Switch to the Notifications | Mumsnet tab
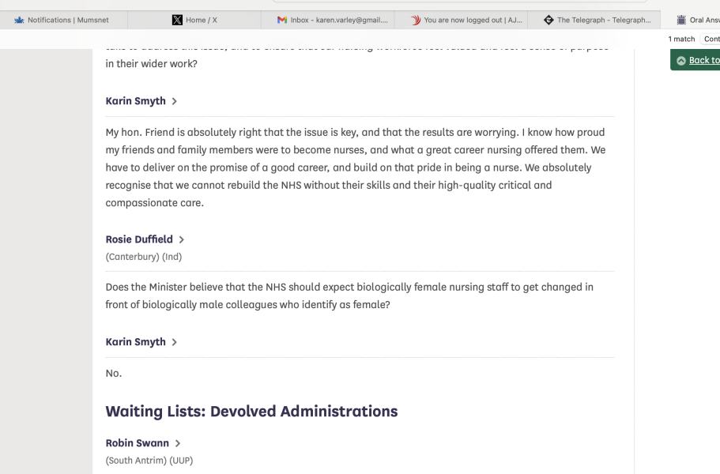Image resolution: width=720 pixels, height=474 pixels. coord(67,20)
